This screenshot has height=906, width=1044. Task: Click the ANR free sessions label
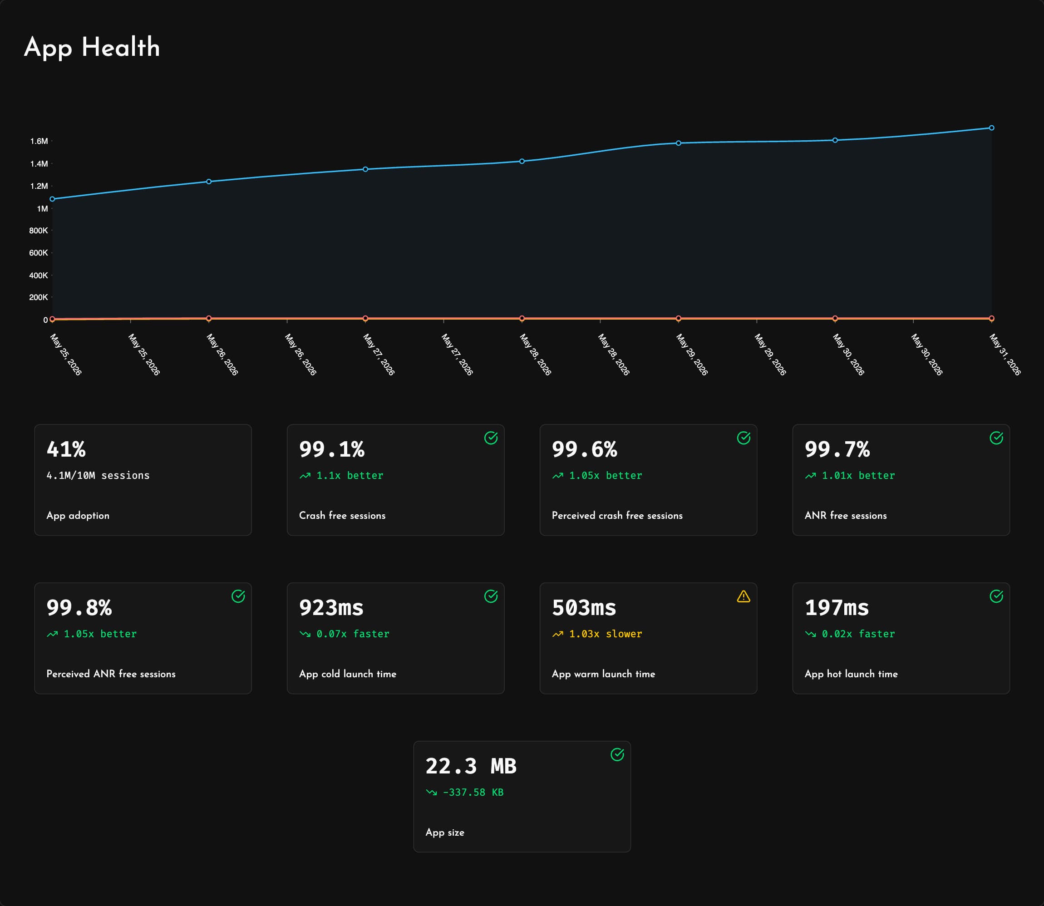pos(846,515)
